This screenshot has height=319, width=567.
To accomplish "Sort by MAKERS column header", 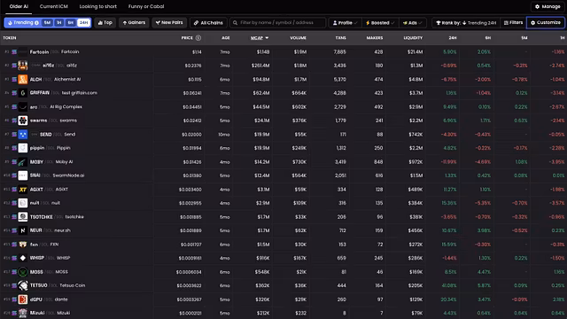I will click(375, 38).
